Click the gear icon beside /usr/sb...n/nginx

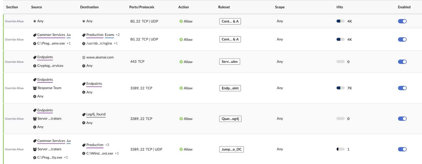click(x=84, y=43)
